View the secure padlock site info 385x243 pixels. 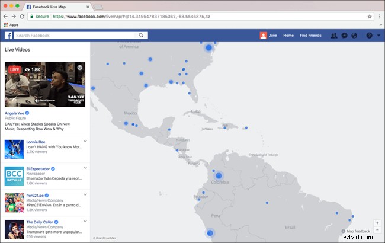31,17
